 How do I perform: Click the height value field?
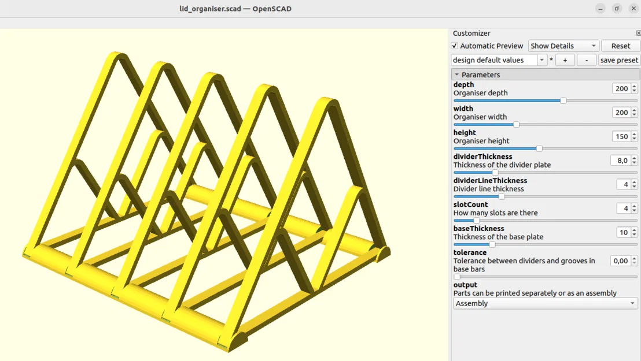621,137
